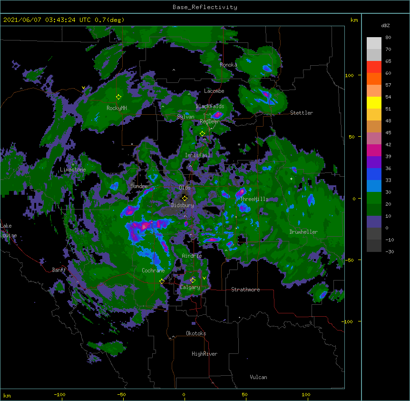Click the yellow marker south of RedDeer
This screenshot has width=410, height=401.
(202, 134)
